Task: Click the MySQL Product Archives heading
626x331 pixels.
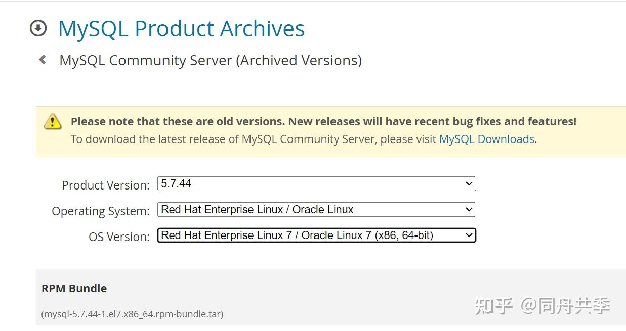Action: [182, 28]
